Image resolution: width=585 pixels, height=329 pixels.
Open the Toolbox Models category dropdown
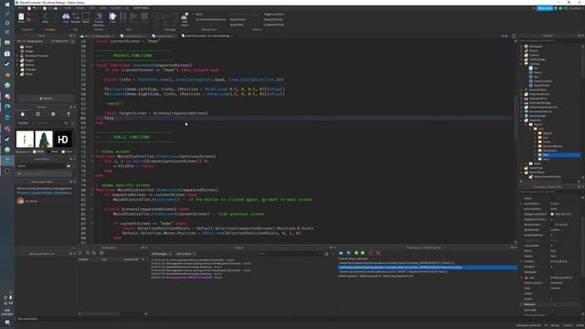[x=26, y=122]
